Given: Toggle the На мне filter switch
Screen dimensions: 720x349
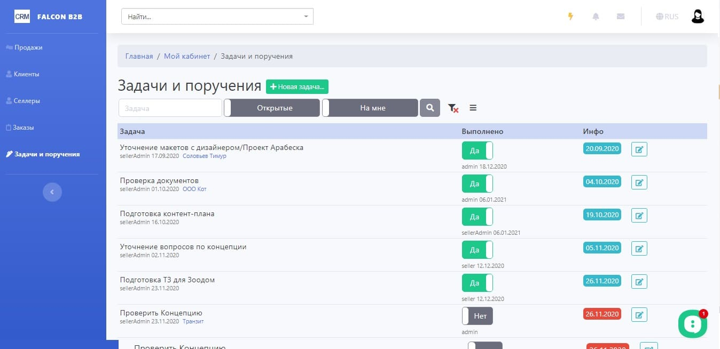Looking at the screenshot, I should click(x=370, y=108).
